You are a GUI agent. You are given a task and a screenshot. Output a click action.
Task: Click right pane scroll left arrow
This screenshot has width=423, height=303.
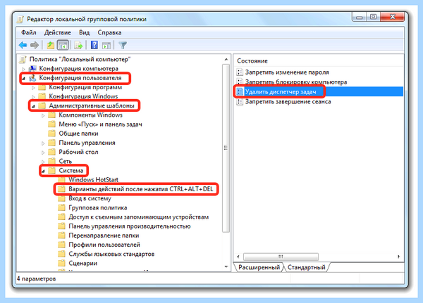pyautogui.click(x=238, y=257)
